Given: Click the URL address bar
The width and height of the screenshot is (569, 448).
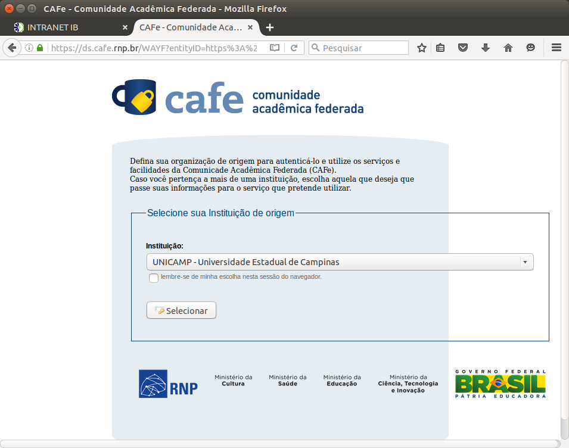Looking at the screenshot, I should pyautogui.click(x=154, y=48).
